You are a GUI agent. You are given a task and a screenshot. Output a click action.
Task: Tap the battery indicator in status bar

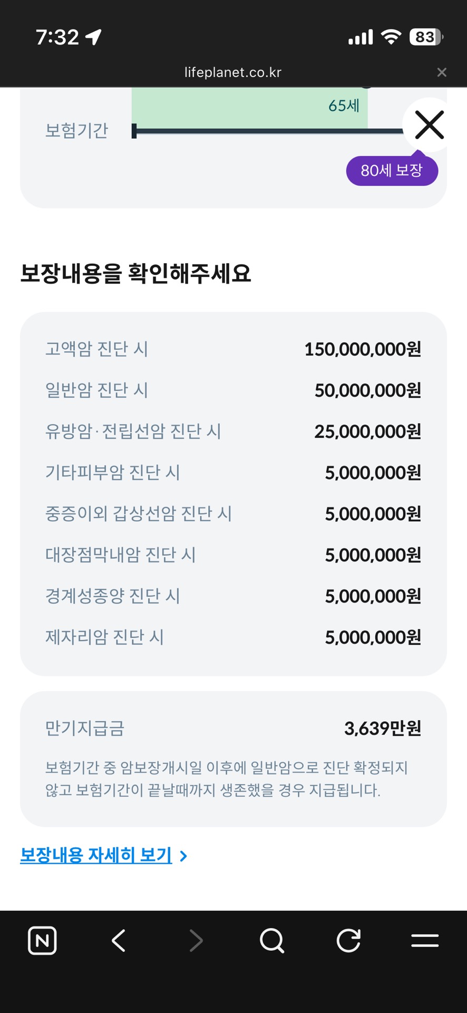[x=426, y=37]
